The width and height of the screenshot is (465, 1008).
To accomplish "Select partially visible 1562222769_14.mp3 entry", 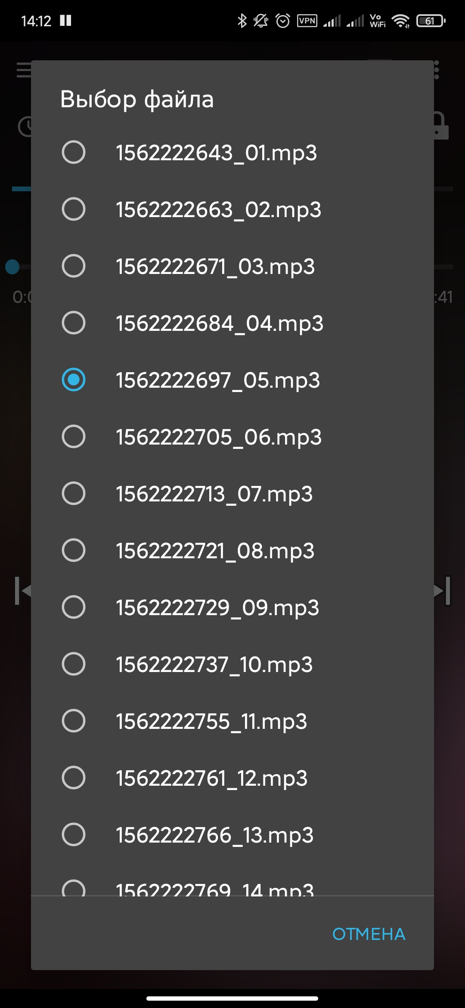I will pos(214,888).
